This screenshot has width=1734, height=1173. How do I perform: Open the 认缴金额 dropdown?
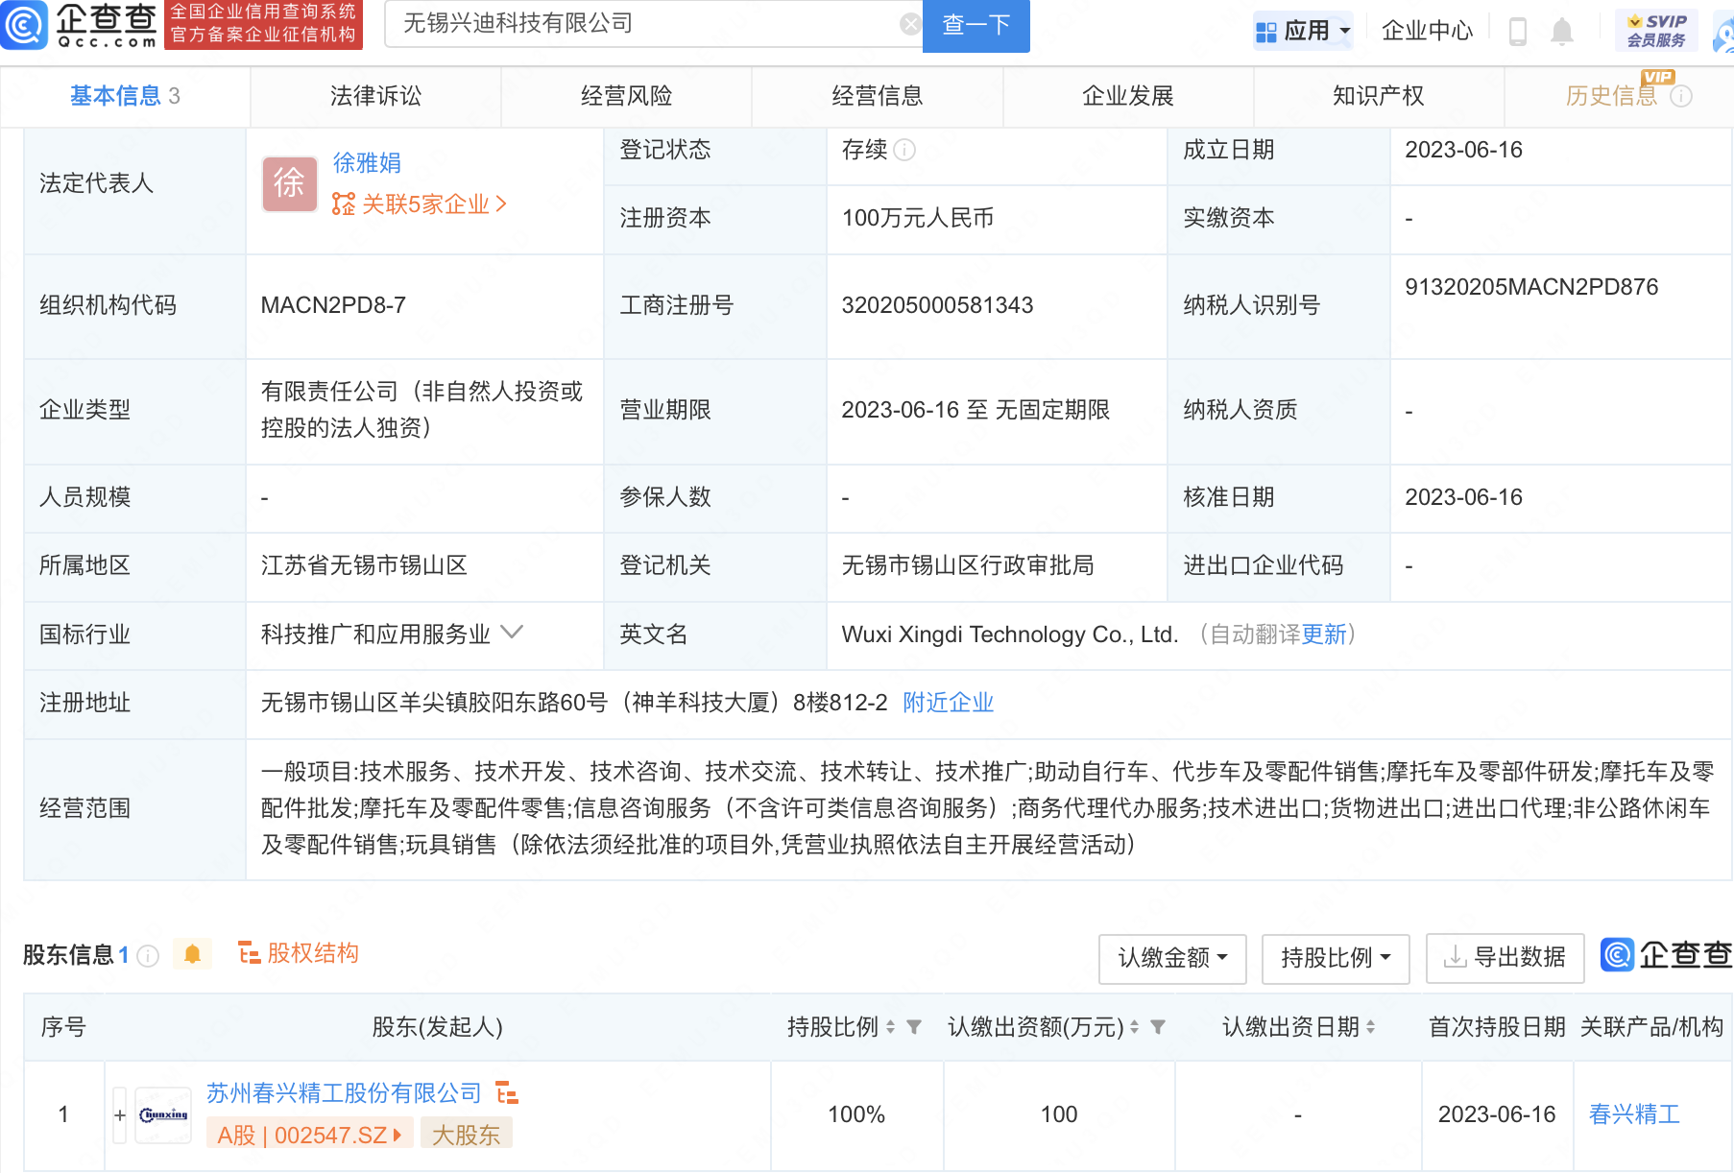click(x=1171, y=957)
